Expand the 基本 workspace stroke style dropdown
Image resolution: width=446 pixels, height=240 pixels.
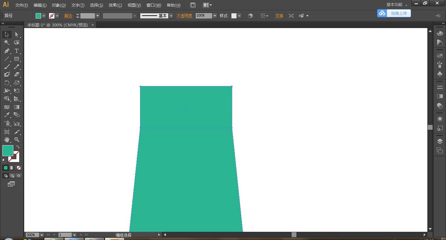(x=171, y=16)
